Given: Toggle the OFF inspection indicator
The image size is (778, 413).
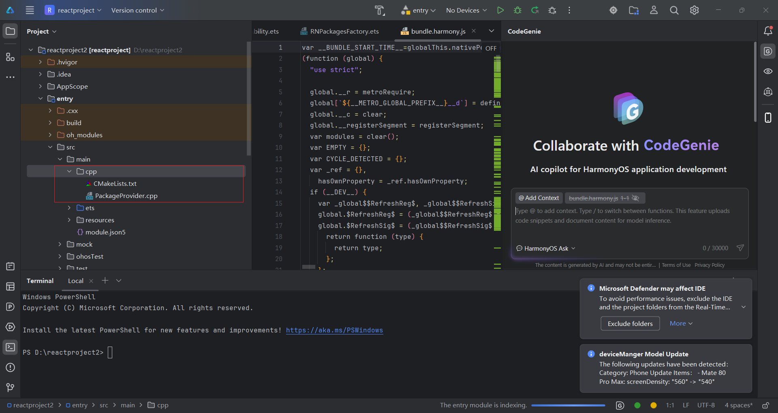Looking at the screenshot, I should [x=491, y=48].
